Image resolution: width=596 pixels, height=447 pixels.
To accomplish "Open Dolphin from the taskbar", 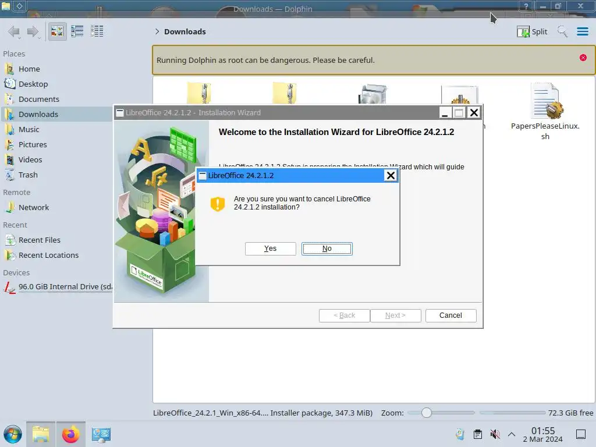I will [41, 434].
